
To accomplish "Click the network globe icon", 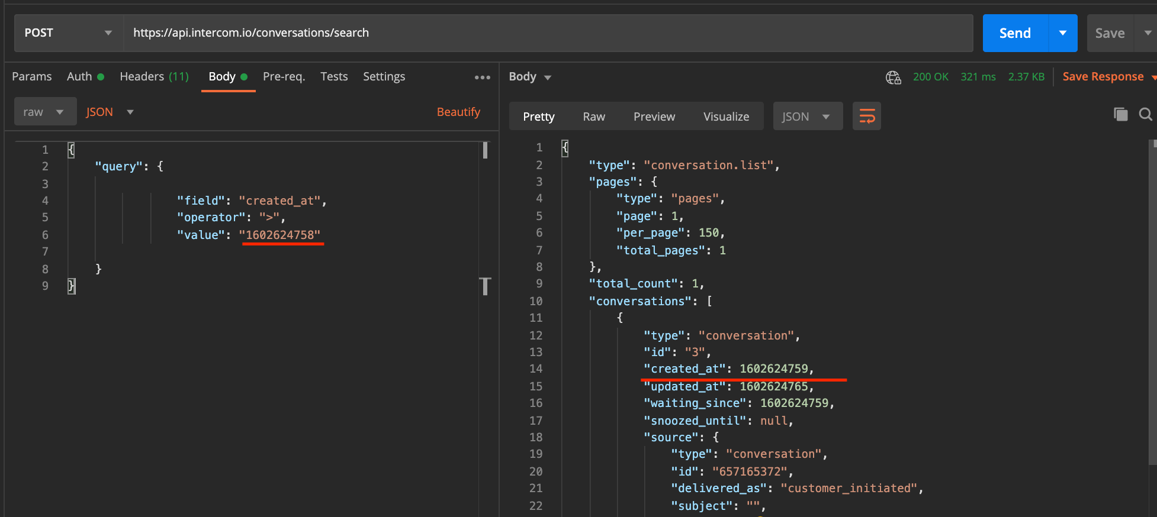I will click(x=893, y=77).
